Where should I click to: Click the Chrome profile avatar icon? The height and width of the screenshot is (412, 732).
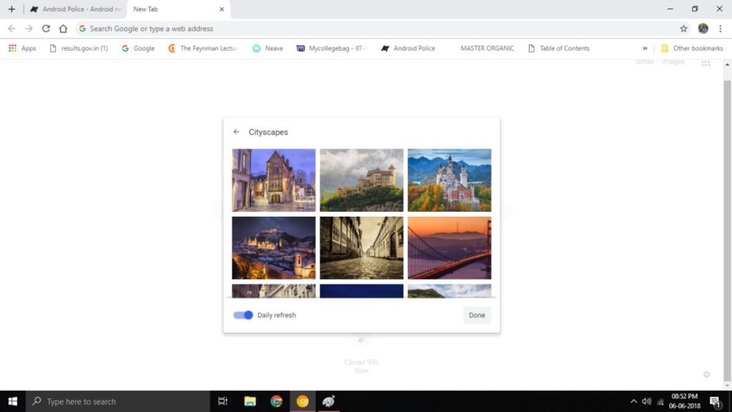click(703, 29)
